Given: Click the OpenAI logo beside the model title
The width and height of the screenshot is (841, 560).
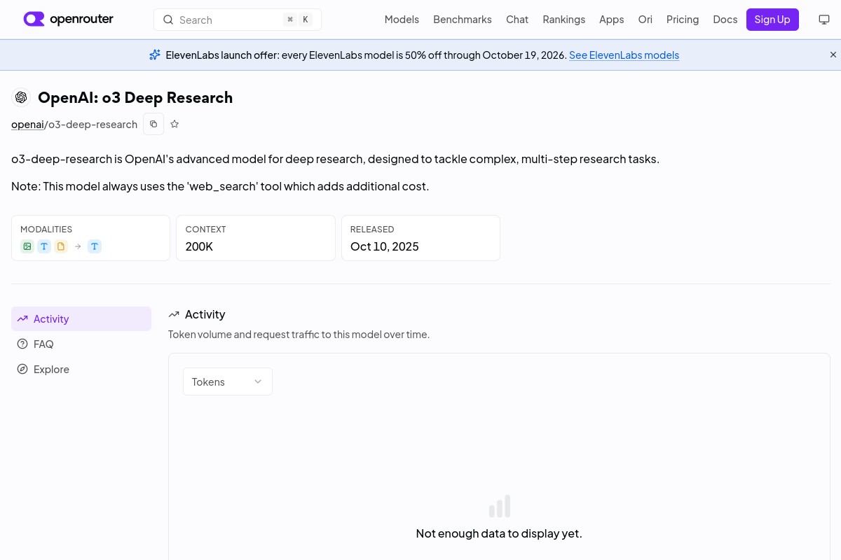Looking at the screenshot, I should coord(21,97).
